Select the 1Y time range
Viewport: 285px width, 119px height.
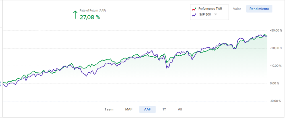click(164, 109)
